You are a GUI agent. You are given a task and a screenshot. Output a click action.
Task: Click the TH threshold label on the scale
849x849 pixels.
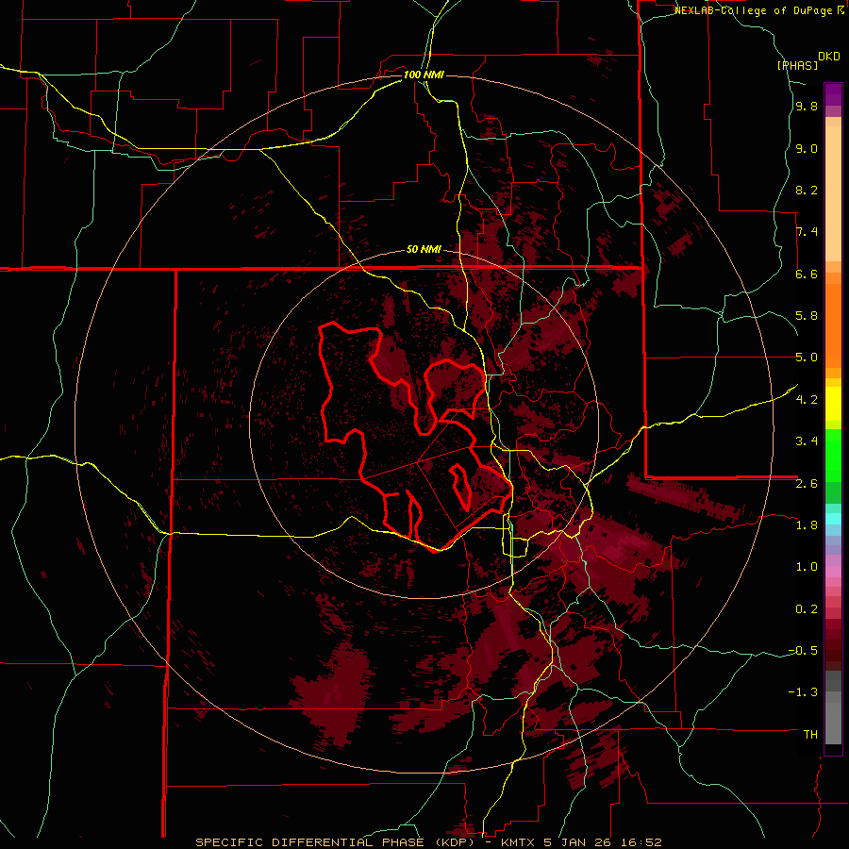tap(810, 734)
